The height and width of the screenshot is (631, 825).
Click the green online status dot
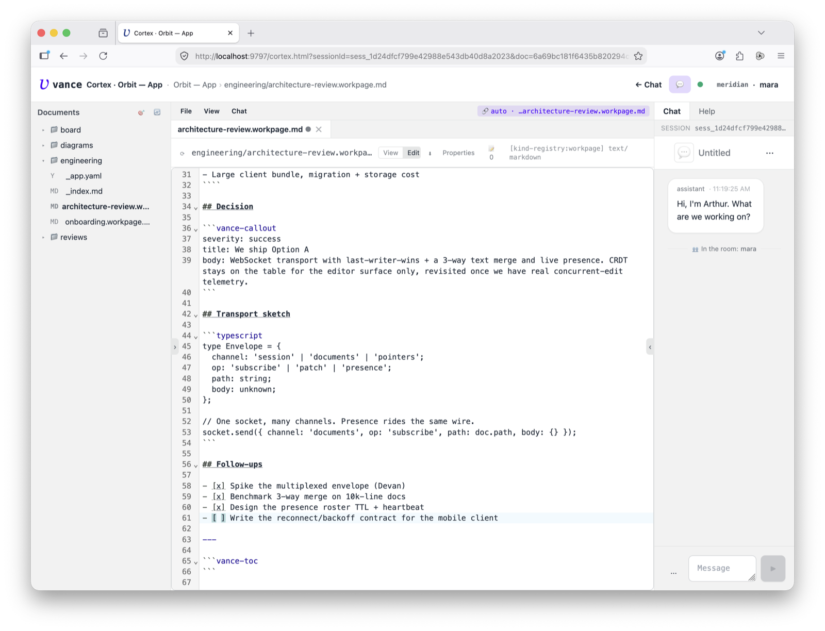pos(700,85)
